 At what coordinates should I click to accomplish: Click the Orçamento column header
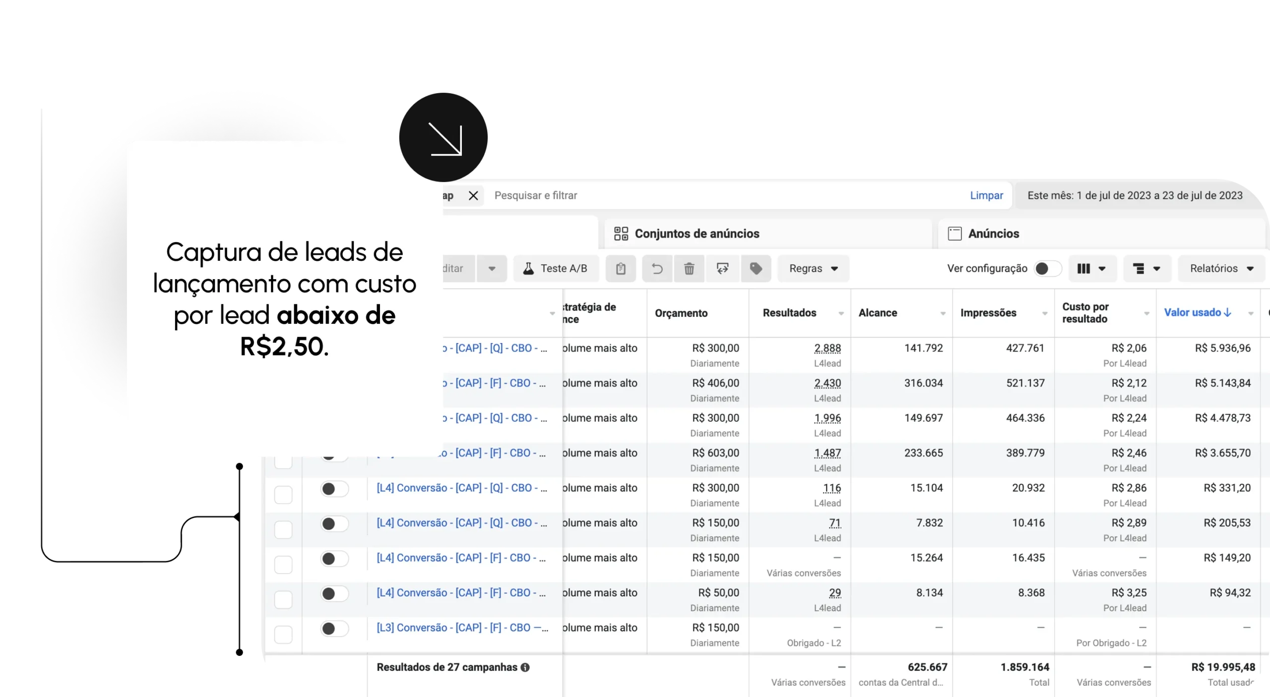pos(681,313)
